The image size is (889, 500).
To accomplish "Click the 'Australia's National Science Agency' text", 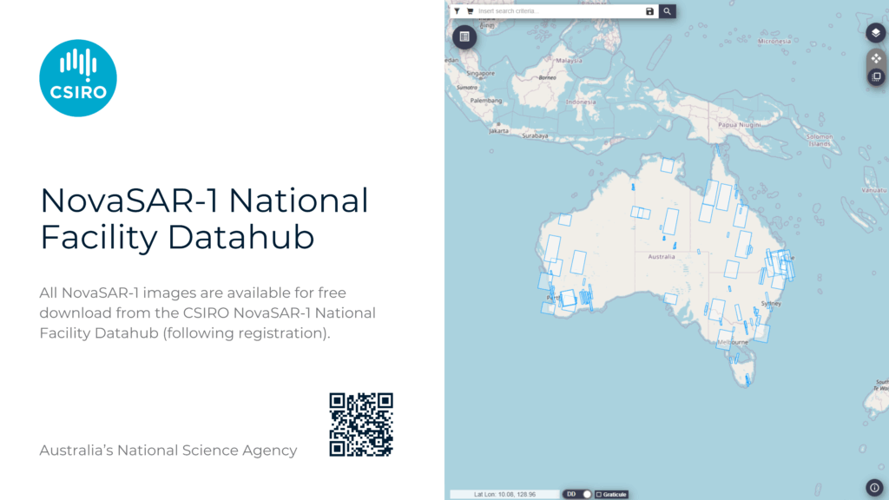I will point(168,451).
